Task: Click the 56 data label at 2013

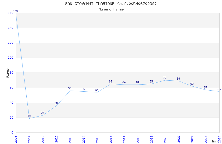Action: [70, 88]
